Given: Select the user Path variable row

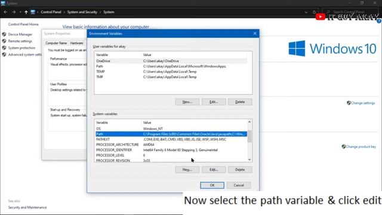Looking at the screenshot, I should pyautogui.click(x=171, y=66).
